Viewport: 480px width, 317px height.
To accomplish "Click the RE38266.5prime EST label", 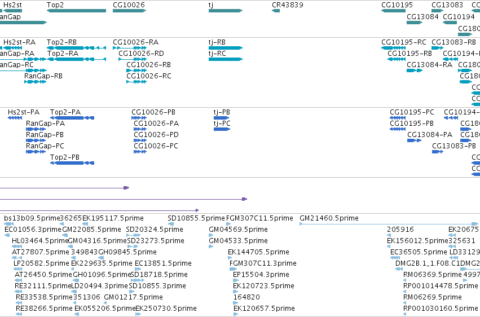I will (x=44, y=309).
